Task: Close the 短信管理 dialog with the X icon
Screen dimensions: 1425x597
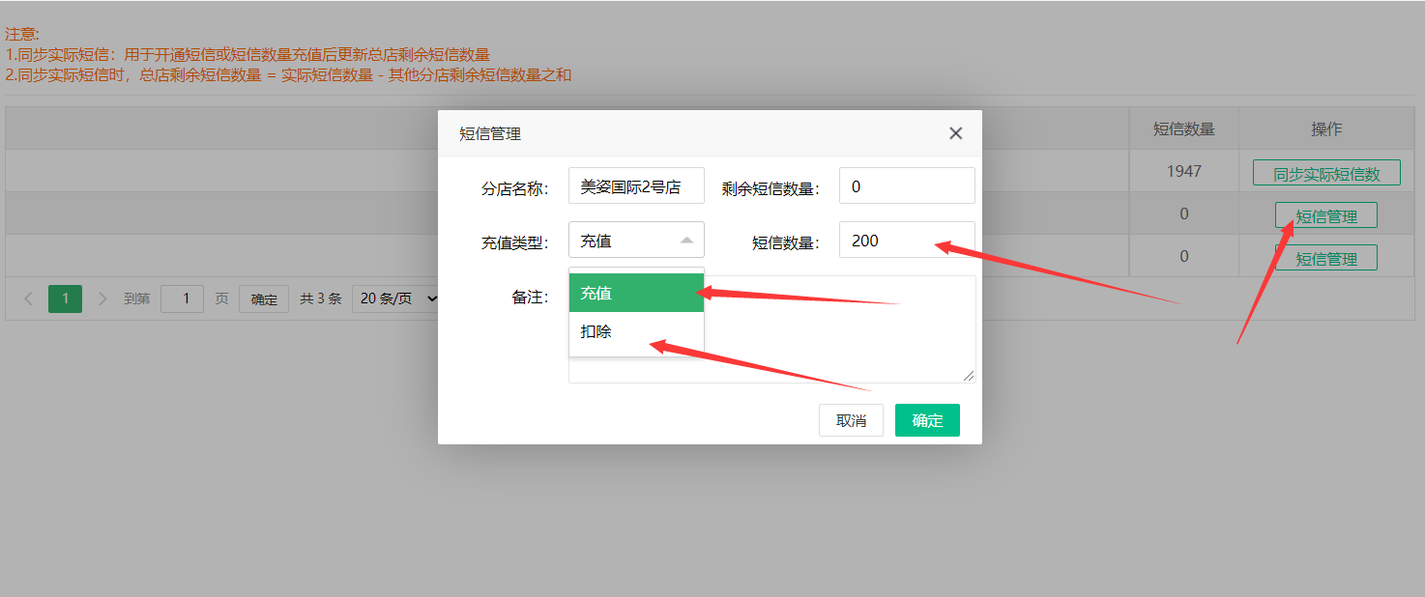Action: [955, 133]
